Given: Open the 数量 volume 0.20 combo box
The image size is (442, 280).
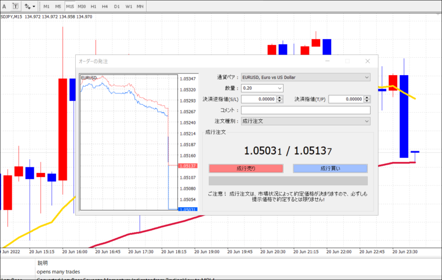Looking at the screenshot, I should pyautogui.click(x=262, y=88).
